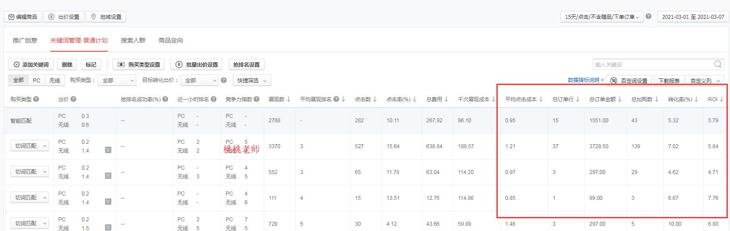Open help icon beside 平均展现排名 header
The height and width of the screenshot is (231, 730).
pos(336,99)
